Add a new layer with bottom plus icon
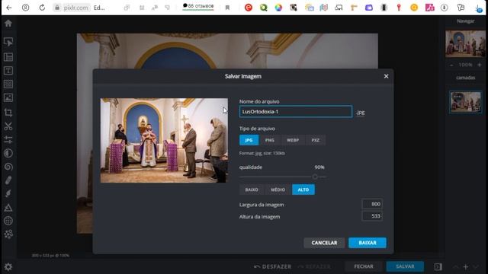Image resolution: width=488 pixels, height=274 pixels. pos(466,266)
